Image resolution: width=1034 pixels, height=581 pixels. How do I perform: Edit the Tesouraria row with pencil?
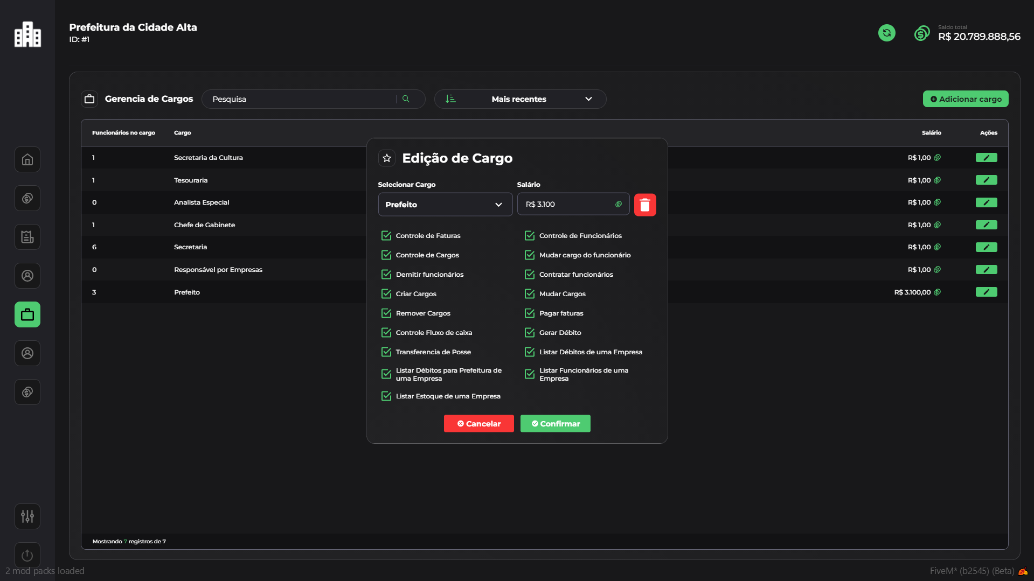[x=986, y=180]
